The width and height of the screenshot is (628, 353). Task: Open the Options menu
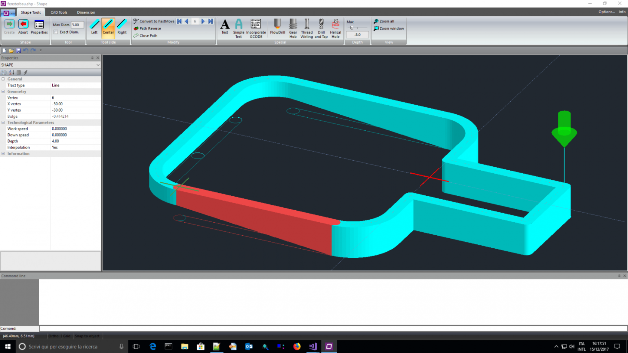606,12
